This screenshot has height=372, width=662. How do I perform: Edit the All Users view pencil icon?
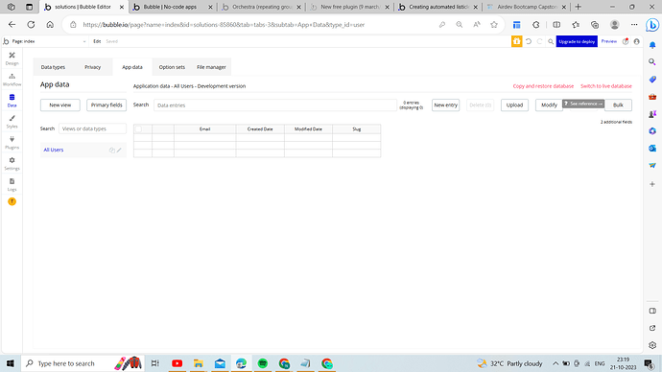coord(119,150)
